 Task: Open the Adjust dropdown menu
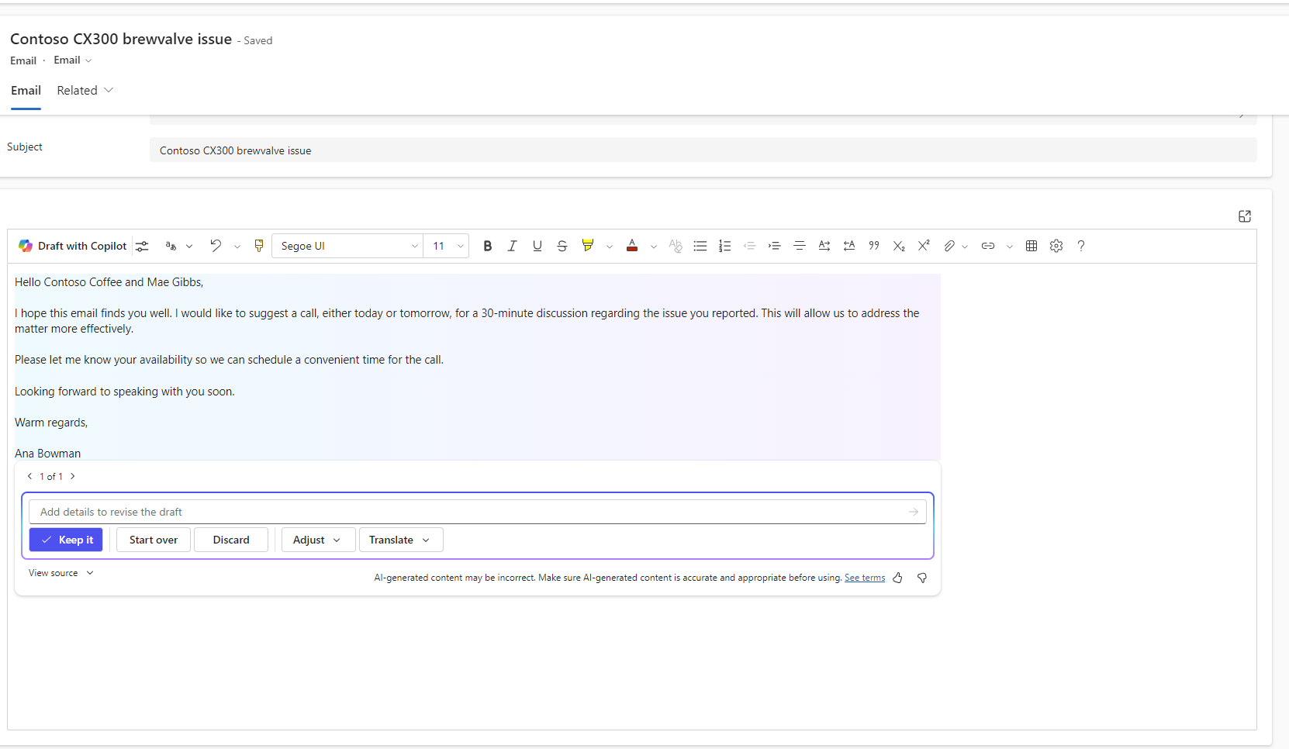(318, 540)
